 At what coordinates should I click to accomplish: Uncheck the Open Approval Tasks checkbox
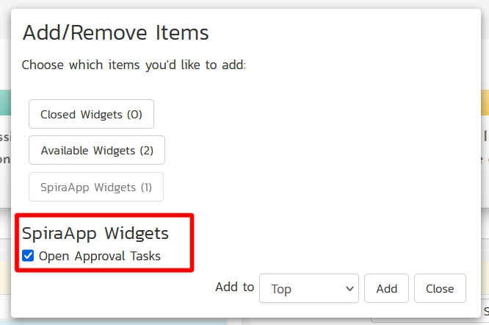[x=28, y=256]
